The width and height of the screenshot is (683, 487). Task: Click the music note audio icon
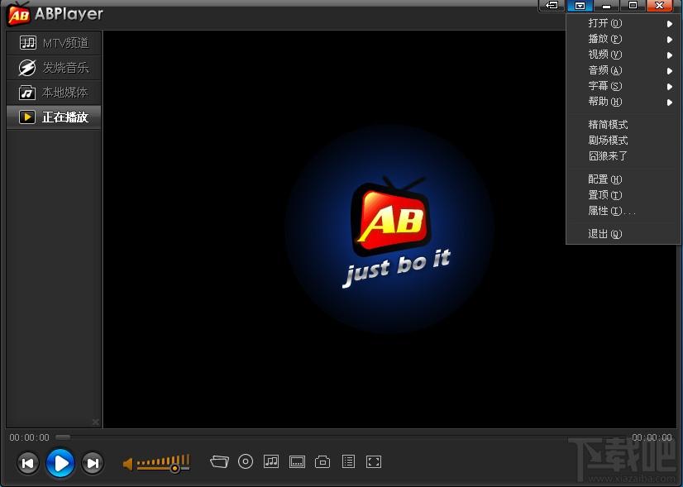pos(271,461)
